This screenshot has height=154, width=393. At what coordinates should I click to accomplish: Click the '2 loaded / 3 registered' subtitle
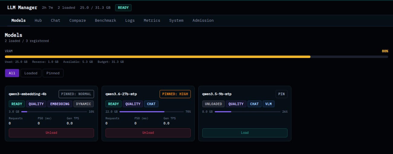point(27,41)
